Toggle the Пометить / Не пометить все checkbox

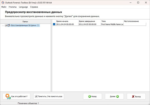pos(36,96)
